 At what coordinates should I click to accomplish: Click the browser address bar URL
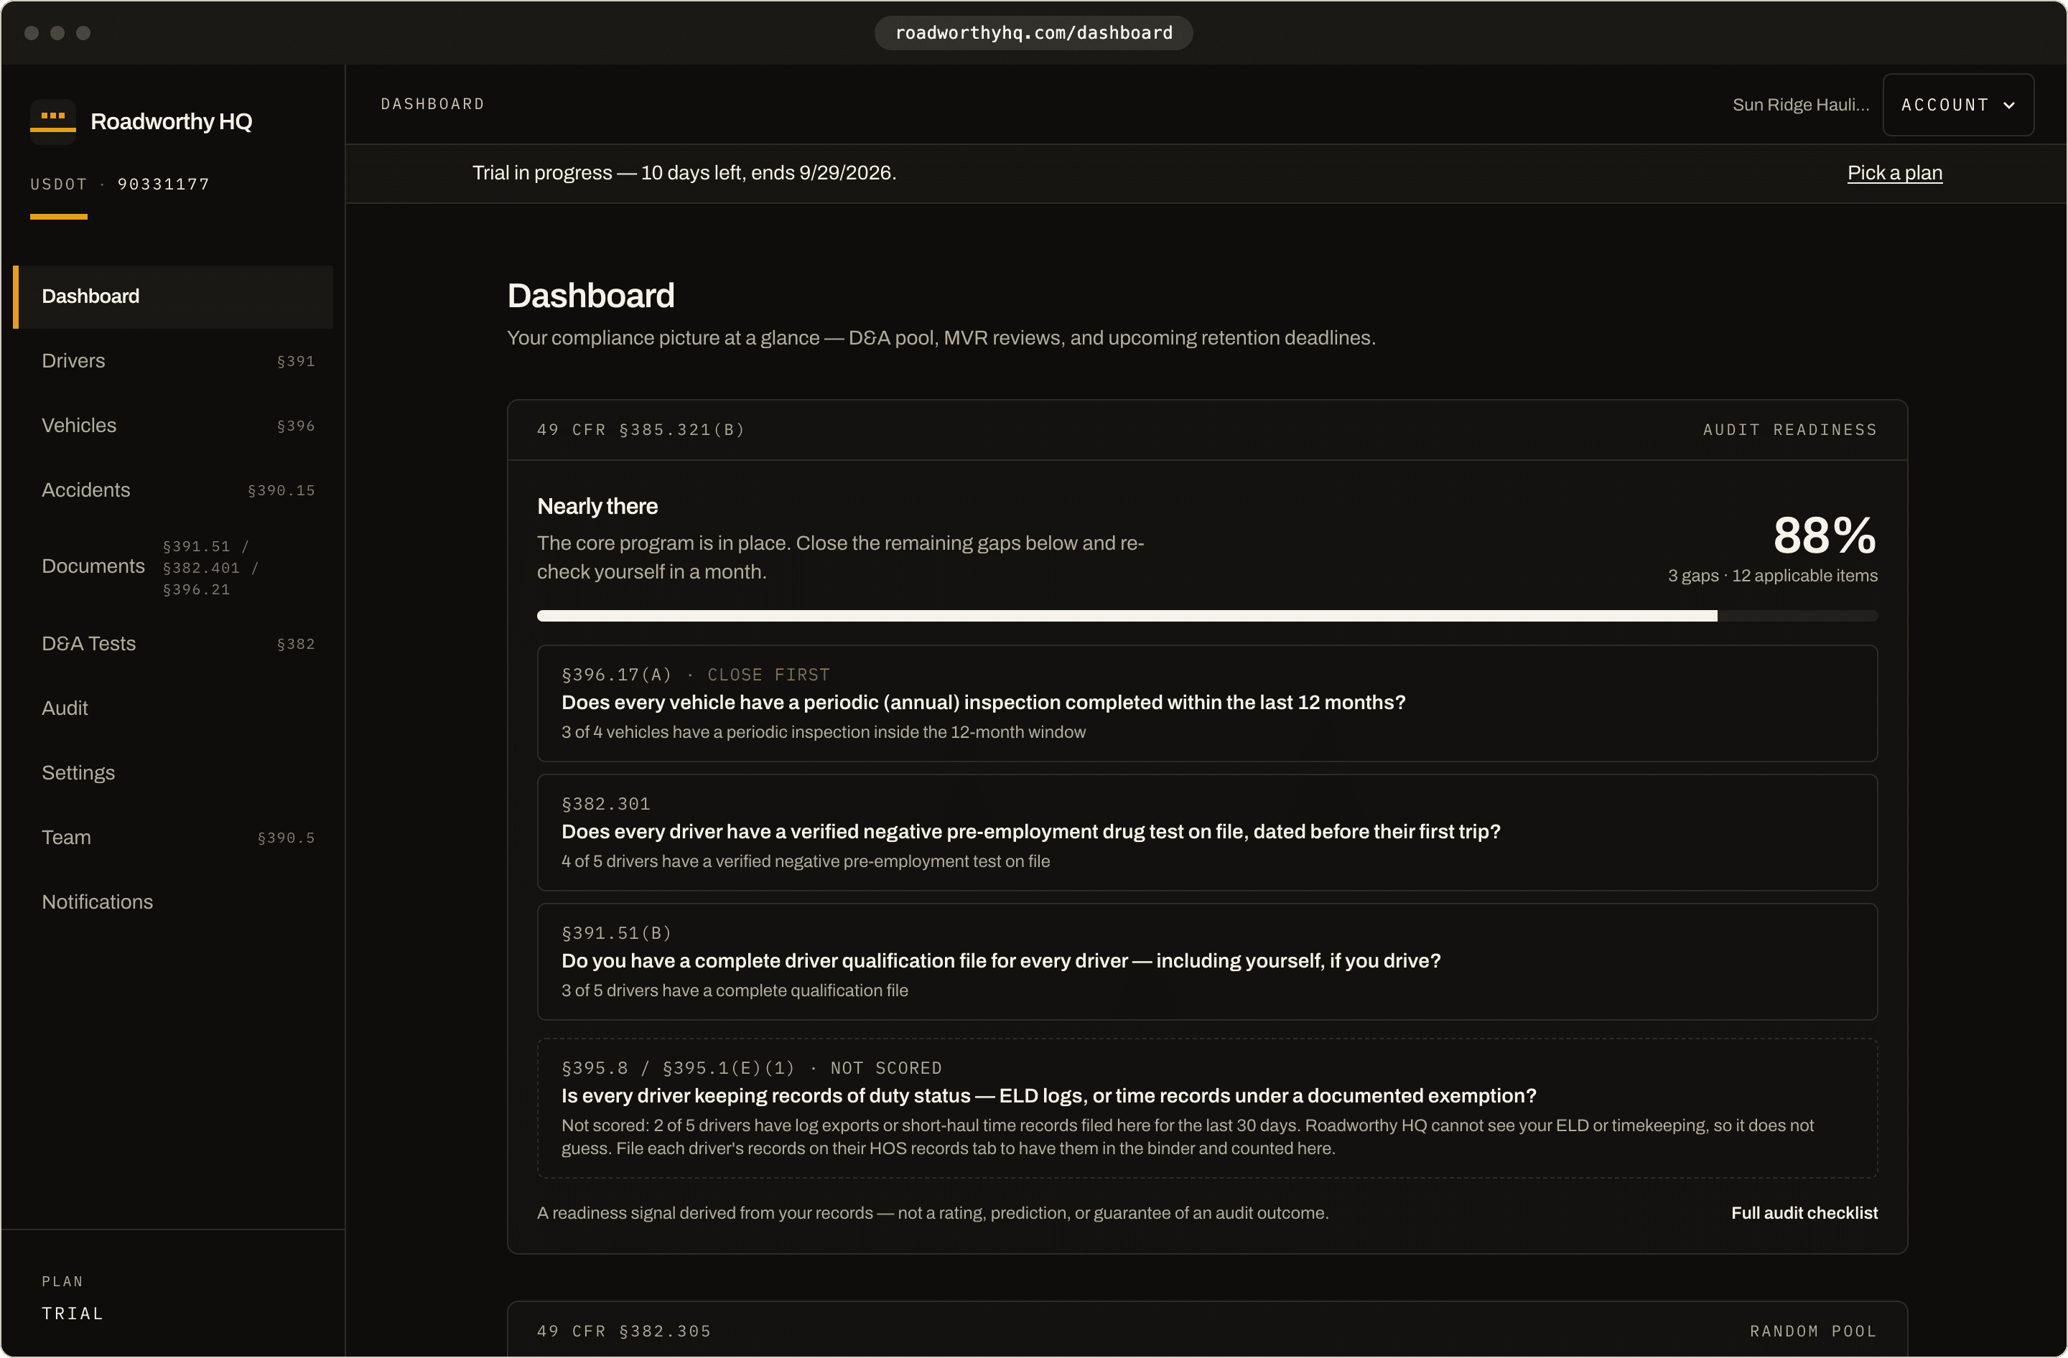[x=1033, y=33]
